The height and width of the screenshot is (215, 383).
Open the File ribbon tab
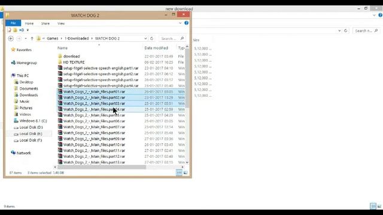click(x=13, y=23)
